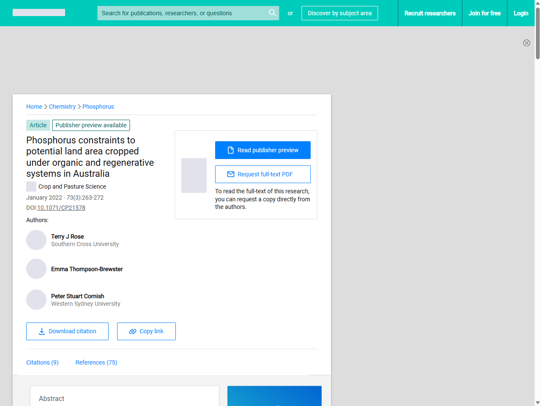541x406 pixels.
Task: Open Discover by subject area
Action: point(340,13)
